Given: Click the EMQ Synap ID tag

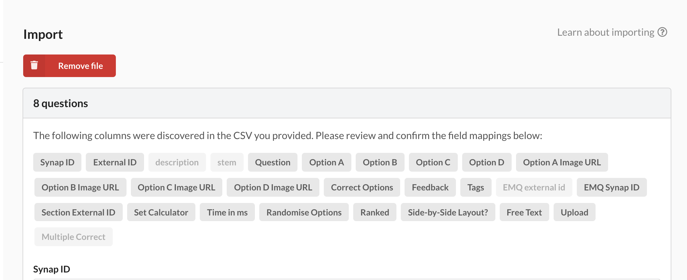Looking at the screenshot, I should [x=612, y=187].
